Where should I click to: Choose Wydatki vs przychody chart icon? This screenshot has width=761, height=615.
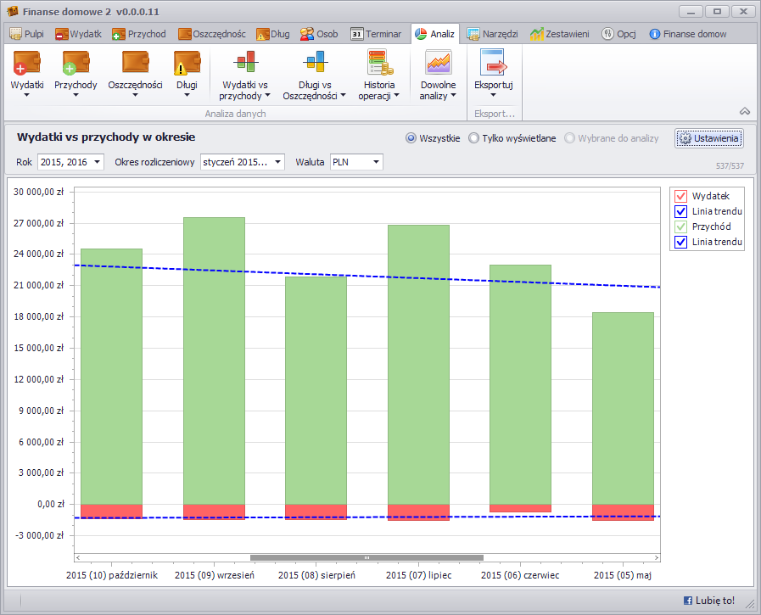[x=244, y=64]
